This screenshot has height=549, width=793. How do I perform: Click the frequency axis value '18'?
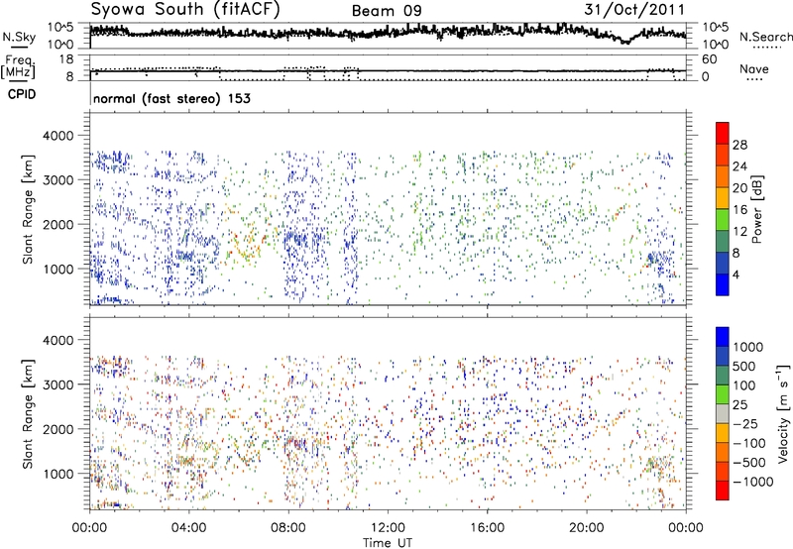click(66, 59)
